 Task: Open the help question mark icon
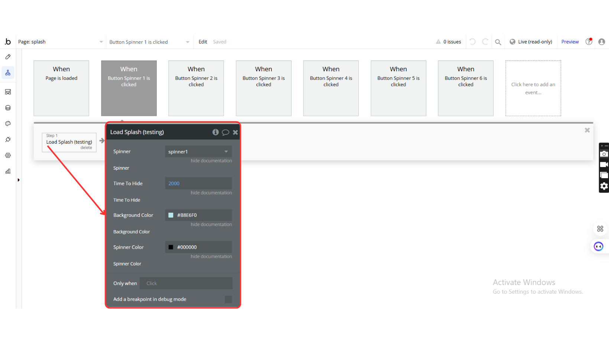pyautogui.click(x=589, y=42)
